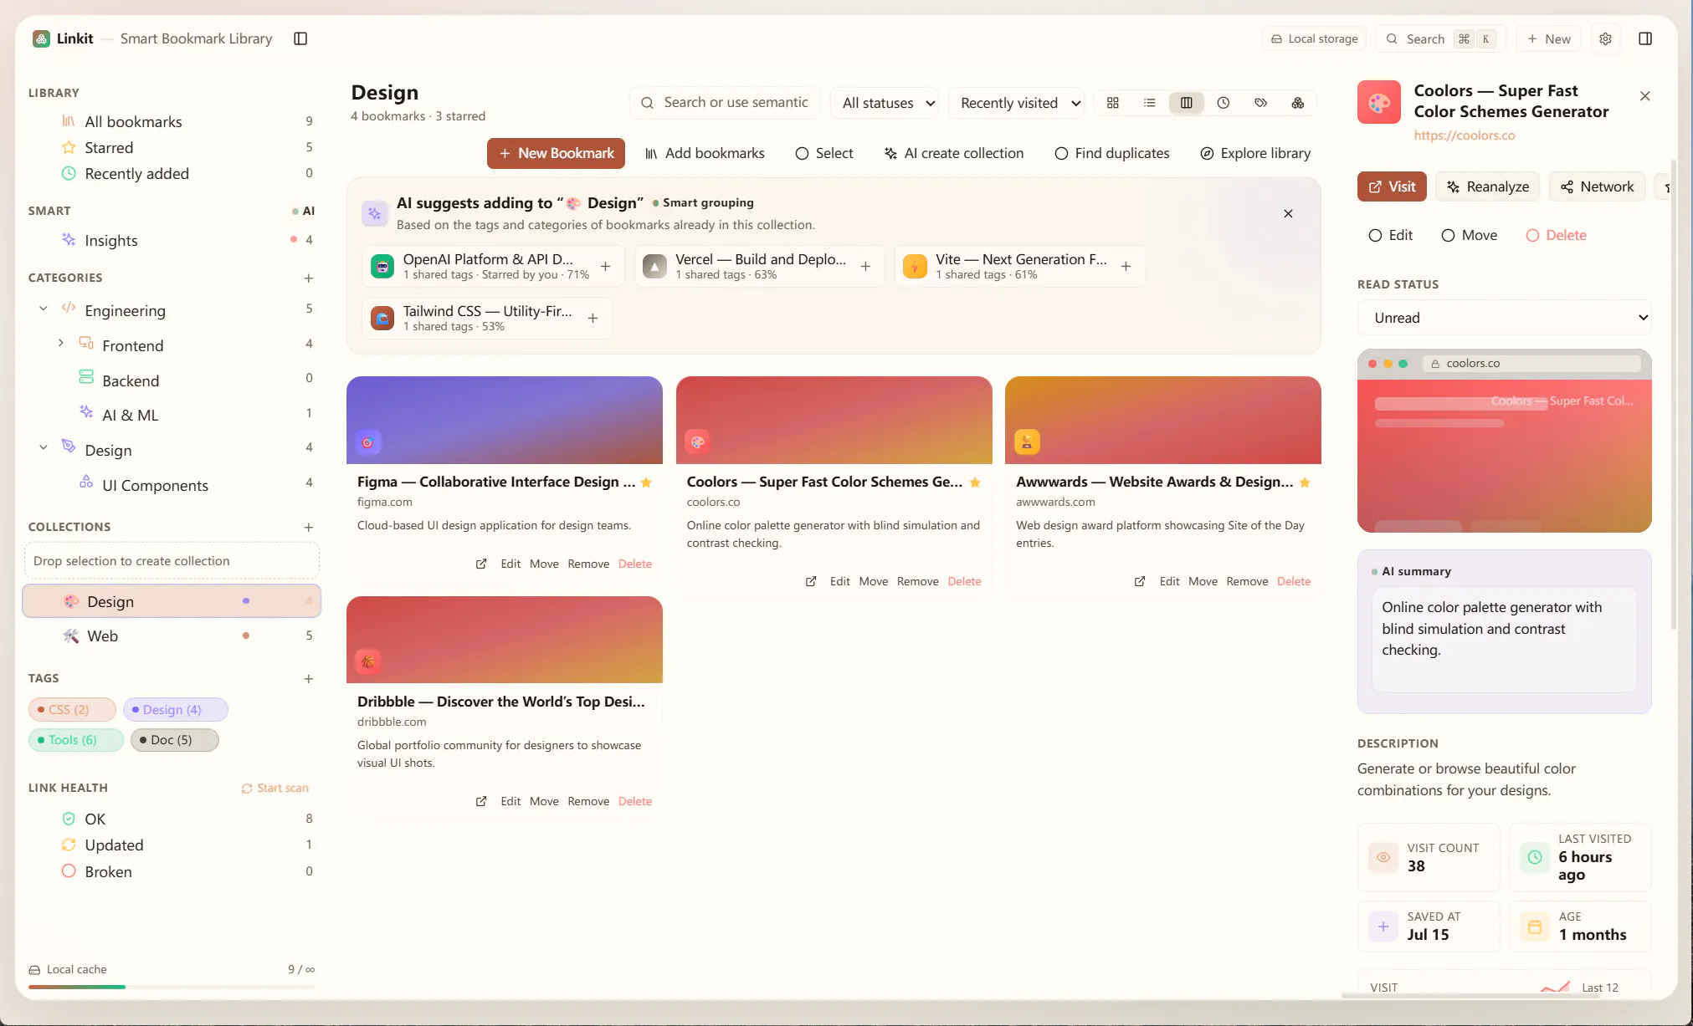1693x1026 pixels.
Task: Add Vite suggestion to the collection
Action: [x=1126, y=266]
